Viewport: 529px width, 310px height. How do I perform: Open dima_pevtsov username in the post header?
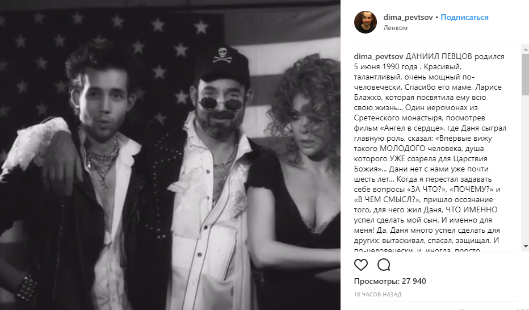pyautogui.click(x=408, y=17)
